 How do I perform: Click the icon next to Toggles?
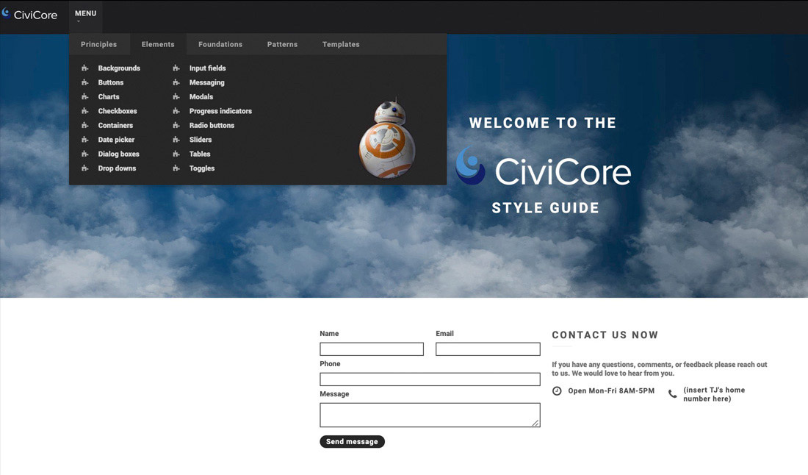tap(176, 168)
